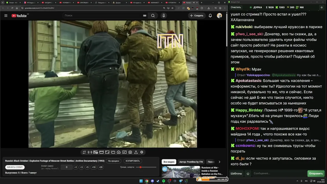Click the chat message input field
The height and width of the screenshot is (184, 327).
click(279, 174)
